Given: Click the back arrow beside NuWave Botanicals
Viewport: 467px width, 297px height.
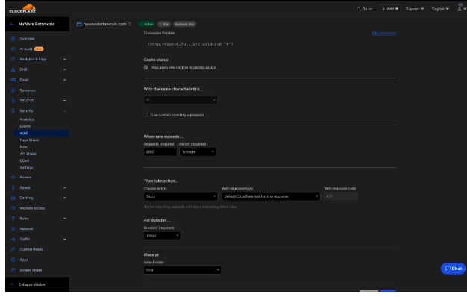Looking at the screenshot, I should coord(12,24).
